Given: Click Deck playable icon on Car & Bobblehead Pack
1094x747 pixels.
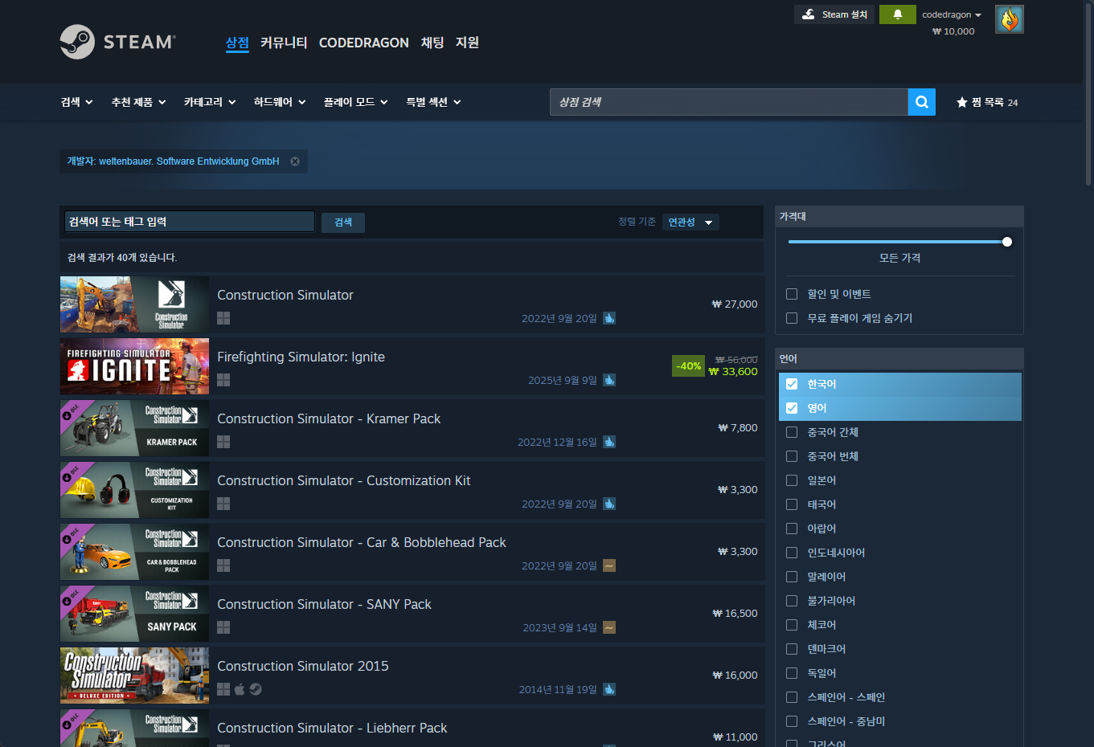Looking at the screenshot, I should pyautogui.click(x=609, y=565).
